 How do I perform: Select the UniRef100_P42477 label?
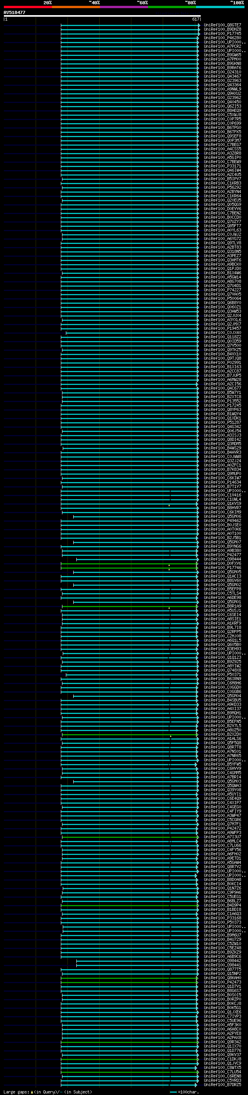coord(222,555)
